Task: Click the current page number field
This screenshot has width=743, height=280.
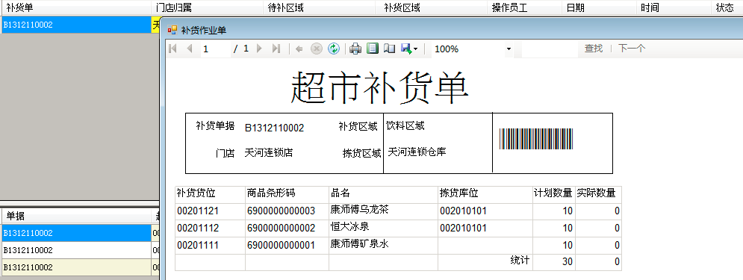Action: tap(216, 49)
